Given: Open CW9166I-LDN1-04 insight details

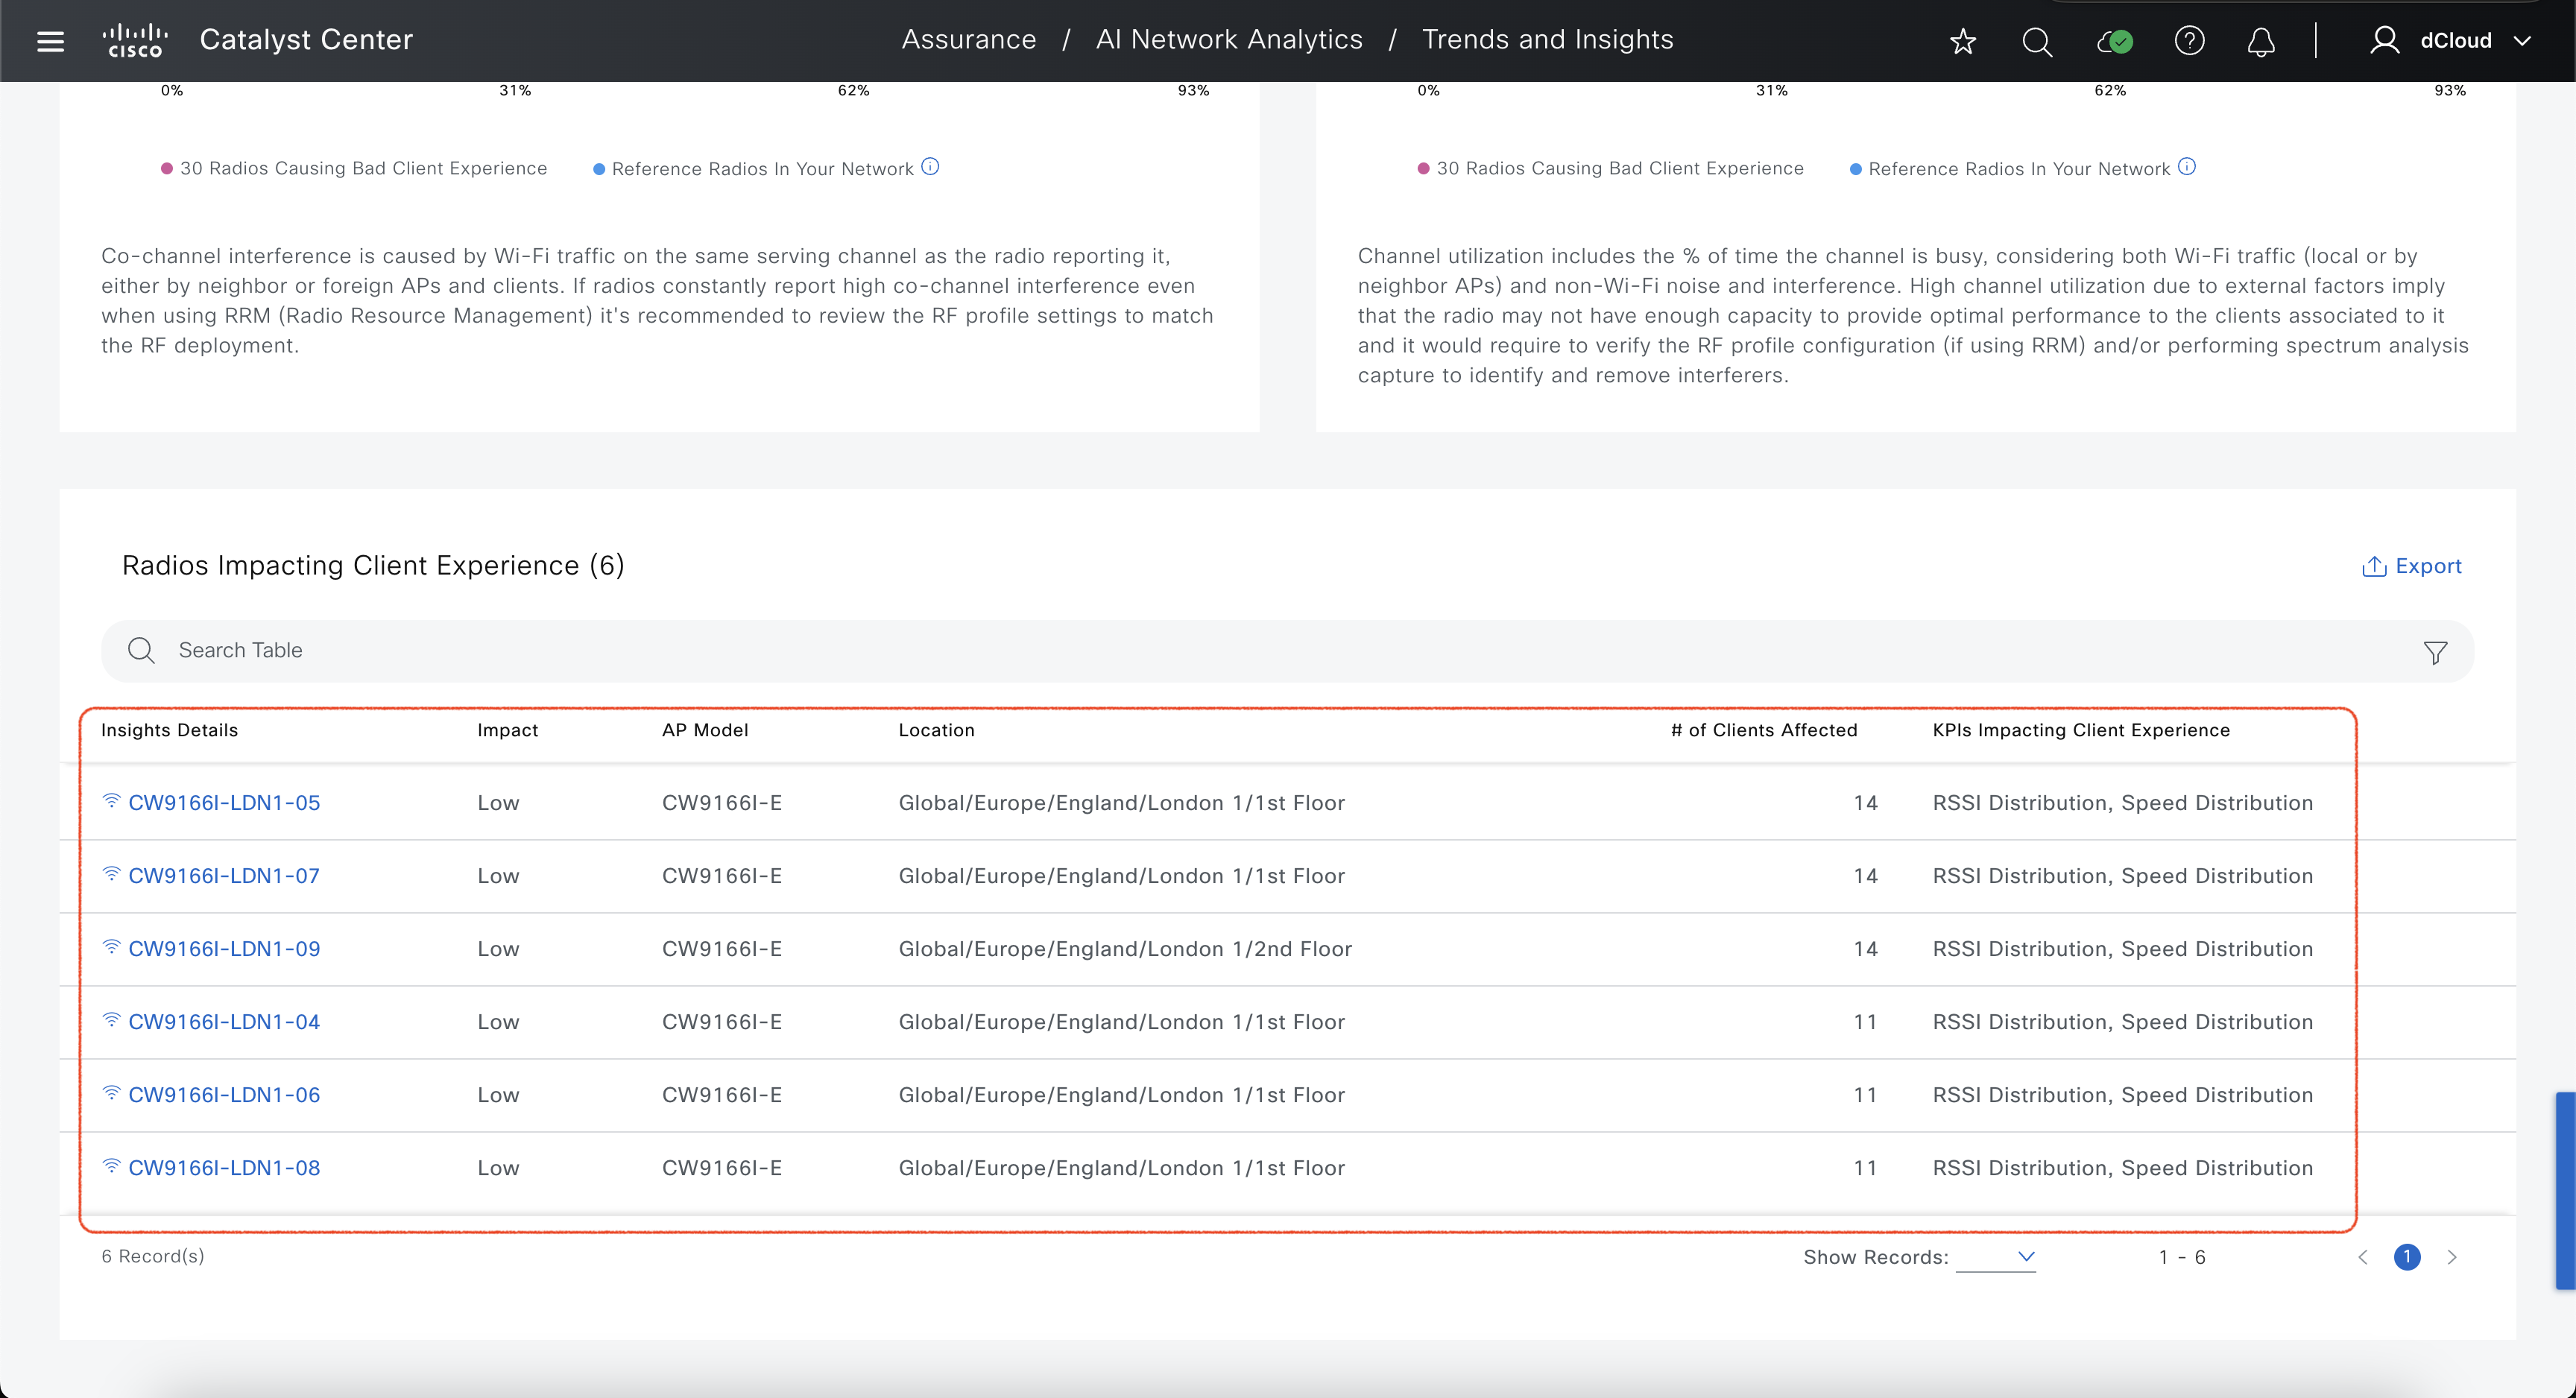Looking at the screenshot, I should pyautogui.click(x=224, y=1022).
